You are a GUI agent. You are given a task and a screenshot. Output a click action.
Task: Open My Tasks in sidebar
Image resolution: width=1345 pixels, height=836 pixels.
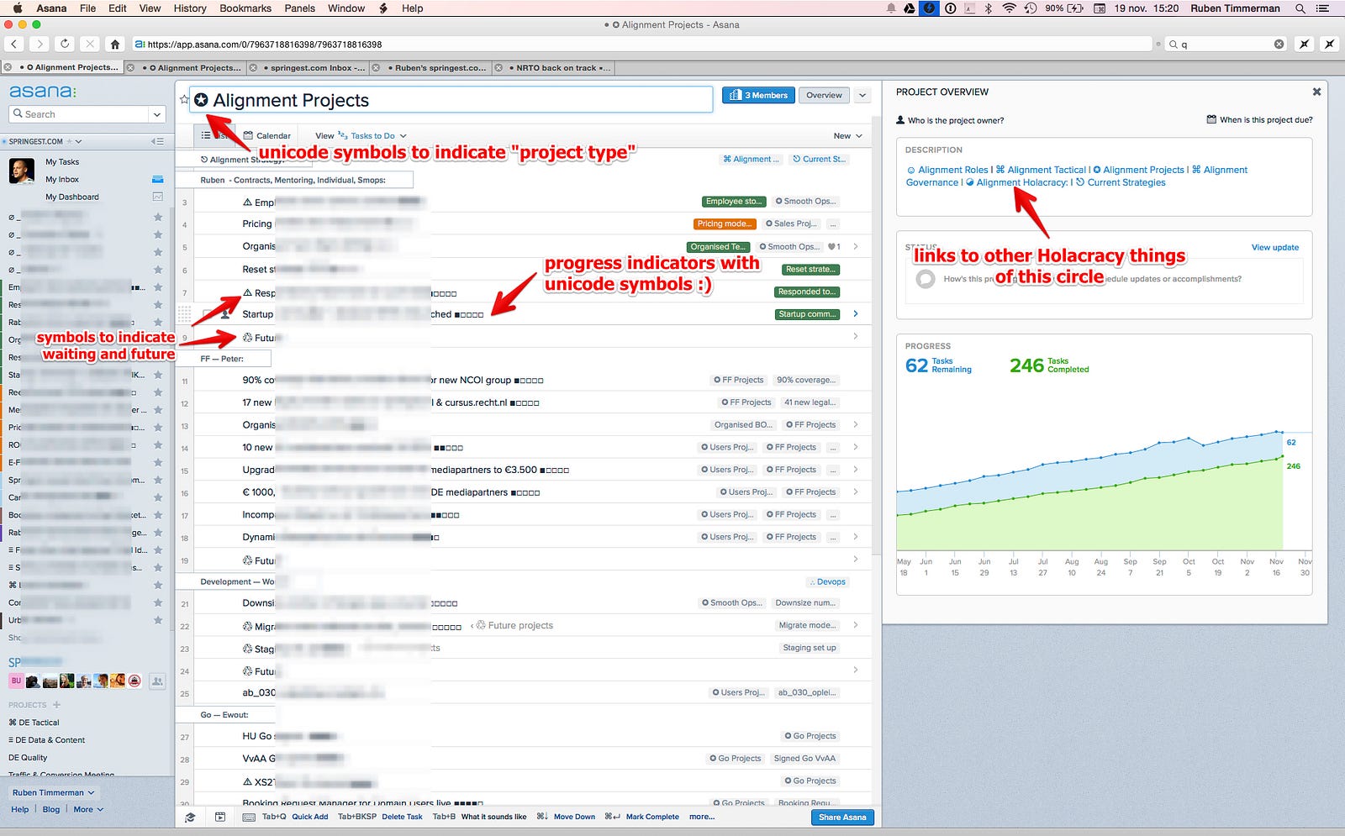point(62,161)
